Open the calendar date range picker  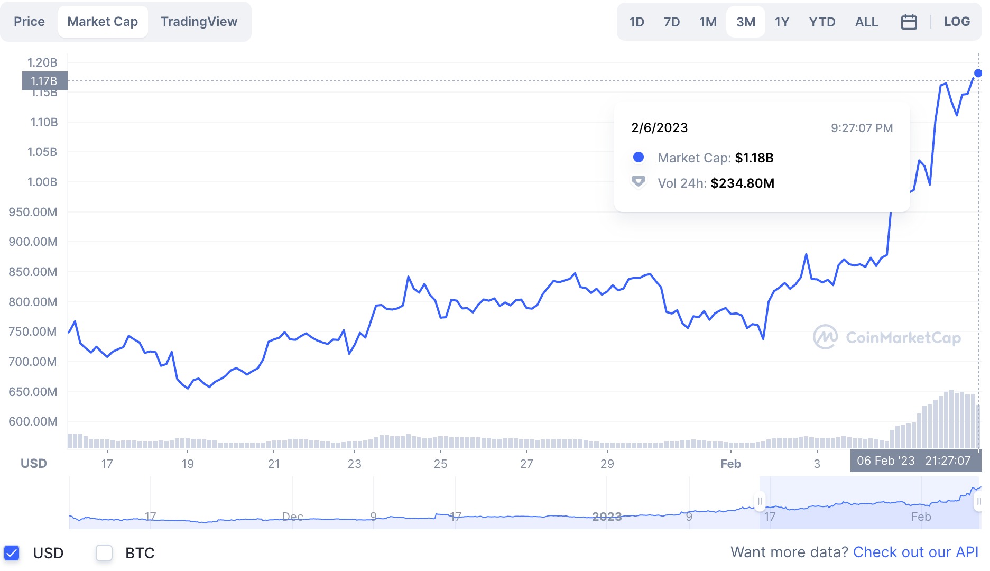point(909,22)
